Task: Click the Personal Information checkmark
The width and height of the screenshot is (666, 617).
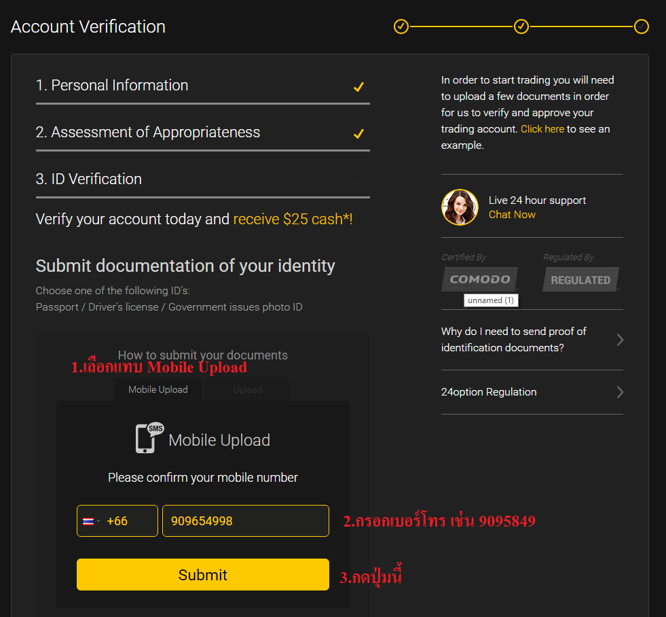Action: coord(359,87)
